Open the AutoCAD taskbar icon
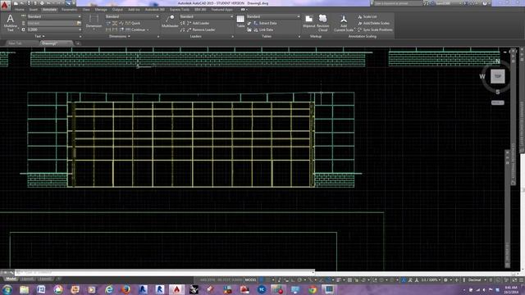 [176, 289]
